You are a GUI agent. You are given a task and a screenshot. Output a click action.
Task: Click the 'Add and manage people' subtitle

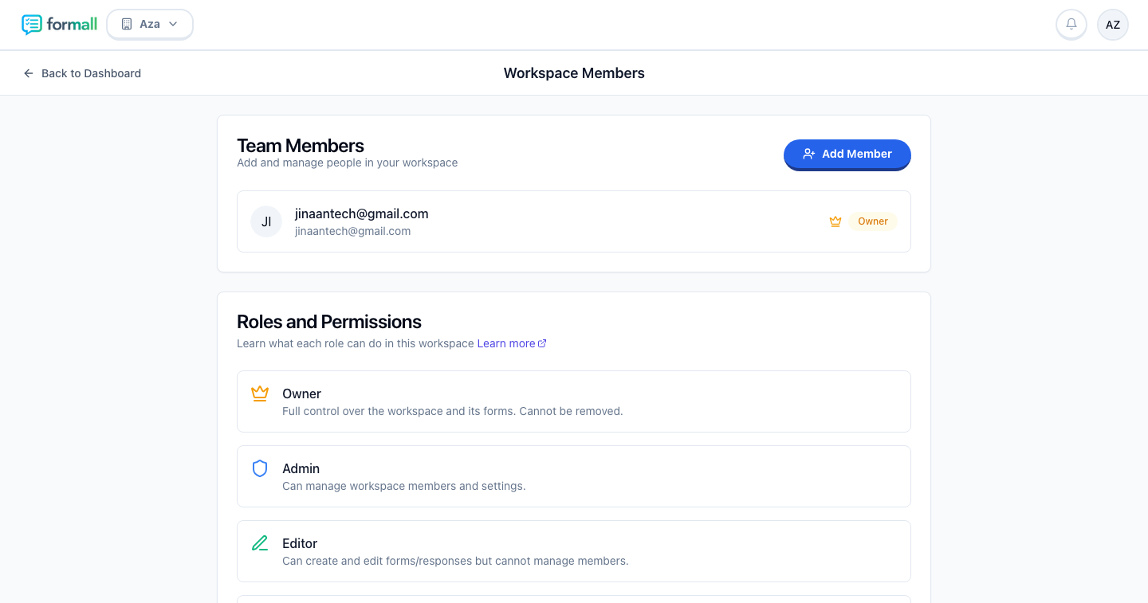[x=348, y=163]
